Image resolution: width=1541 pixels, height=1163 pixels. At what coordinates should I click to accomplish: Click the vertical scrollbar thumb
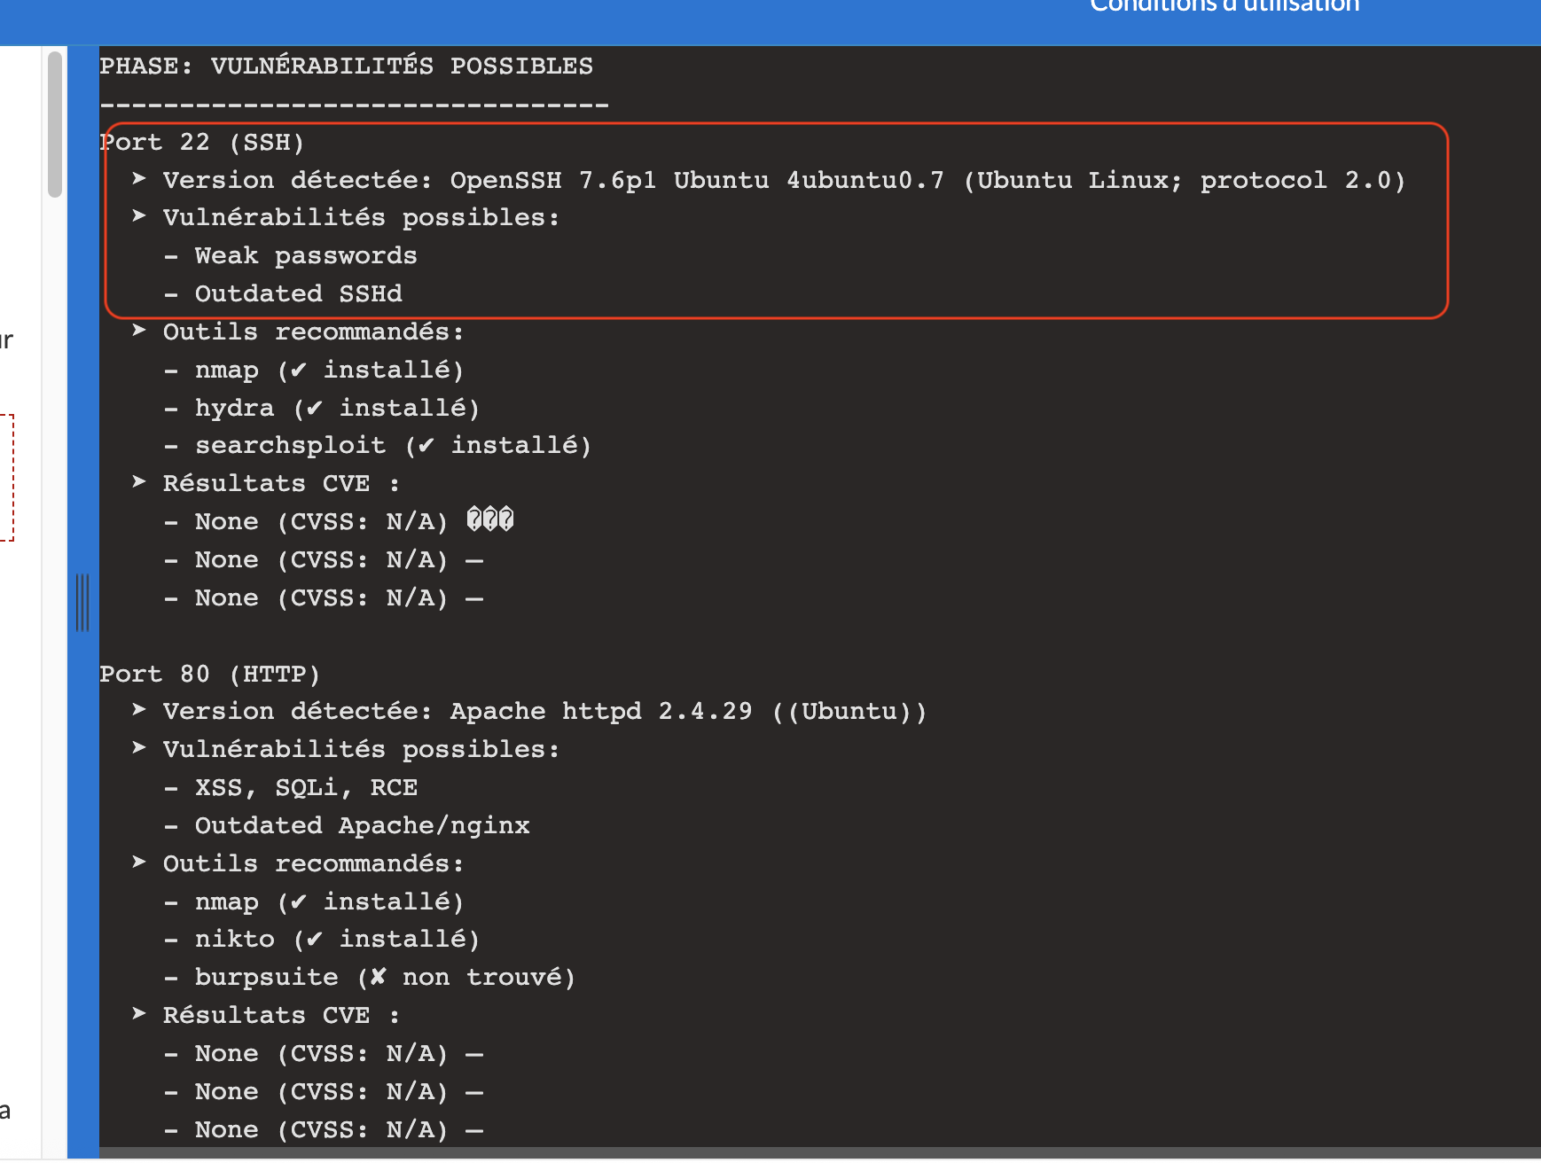[x=55, y=124]
